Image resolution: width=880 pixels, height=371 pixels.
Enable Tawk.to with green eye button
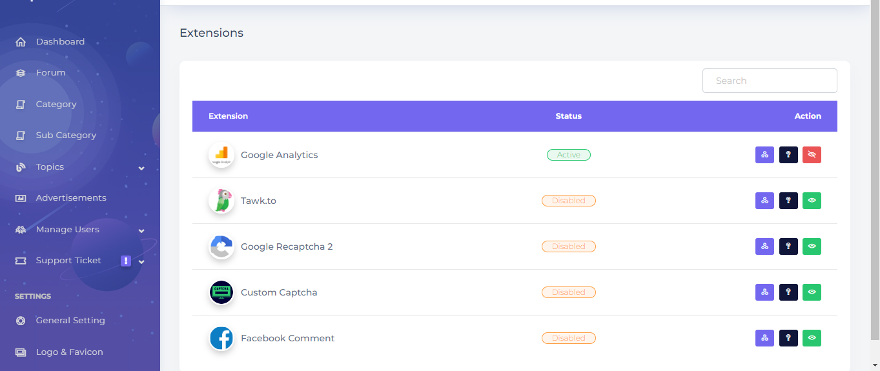point(812,201)
